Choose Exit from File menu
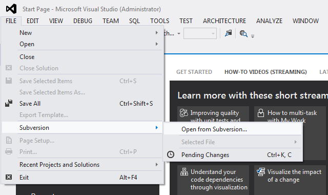The image size is (328, 195). [x=82, y=178]
